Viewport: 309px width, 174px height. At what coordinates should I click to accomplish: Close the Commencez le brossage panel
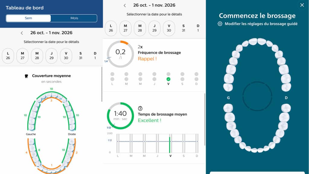(x=302, y=5)
